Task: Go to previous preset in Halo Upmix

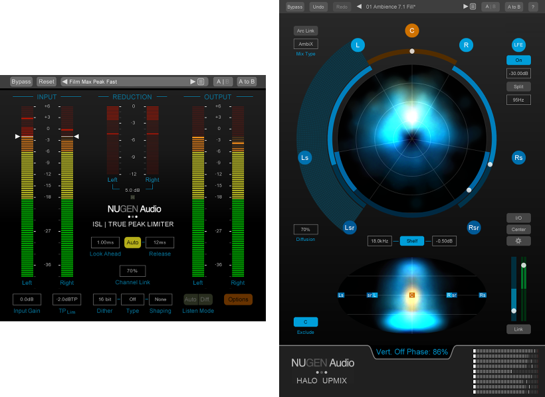Action: pyautogui.click(x=359, y=7)
